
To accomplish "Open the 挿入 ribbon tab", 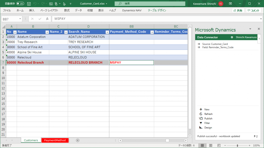I will click(32, 10).
